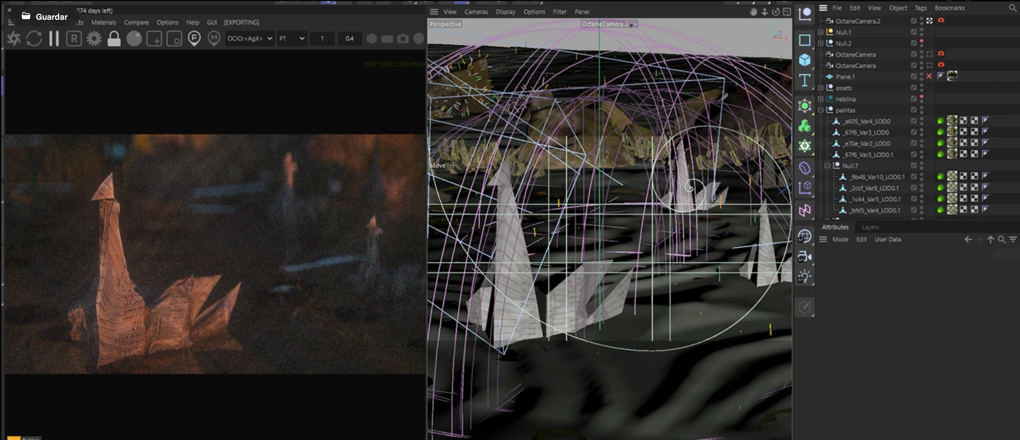Viewport: 1020px width, 440px height.
Task: Select the Cube primitive tool
Action: 805,60
